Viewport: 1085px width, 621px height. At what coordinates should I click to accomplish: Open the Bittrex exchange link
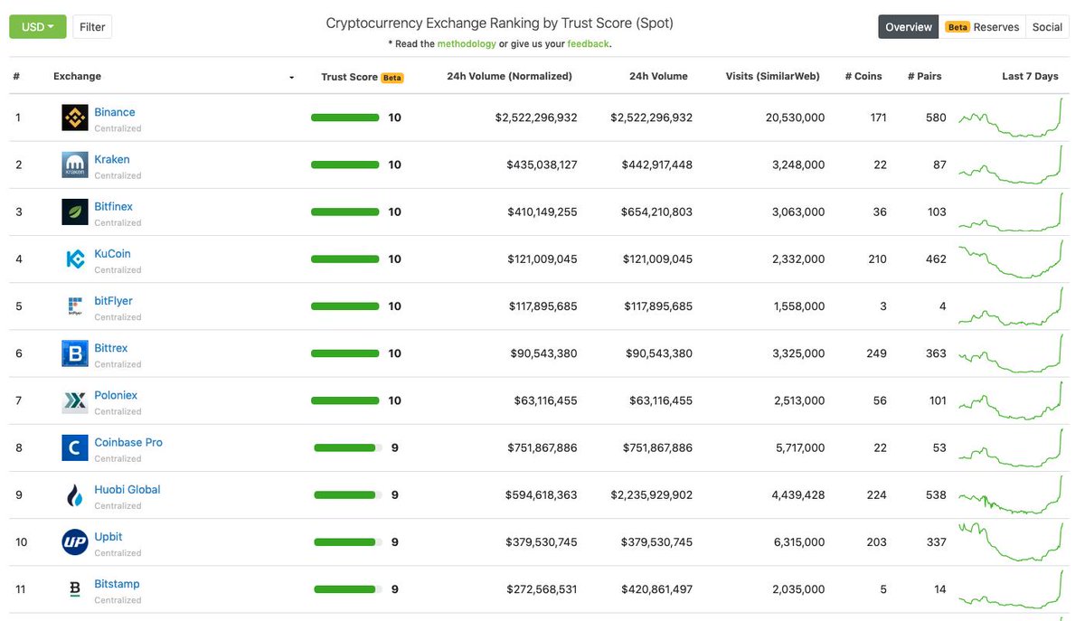pyautogui.click(x=111, y=348)
